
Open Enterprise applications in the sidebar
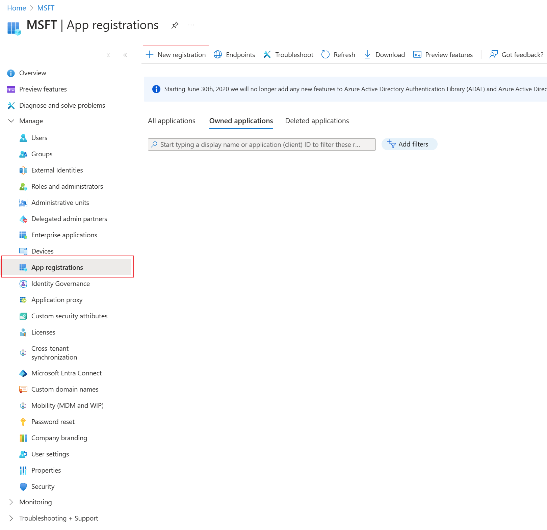click(64, 235)
